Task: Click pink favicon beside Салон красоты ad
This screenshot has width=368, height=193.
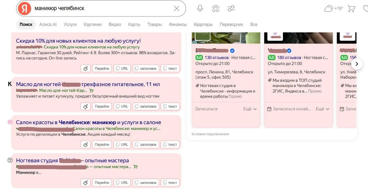Action: pyautogui.click(x=10, y=122)
